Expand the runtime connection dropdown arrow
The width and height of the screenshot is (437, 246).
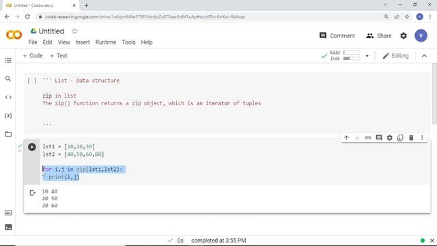click(367, 56)
